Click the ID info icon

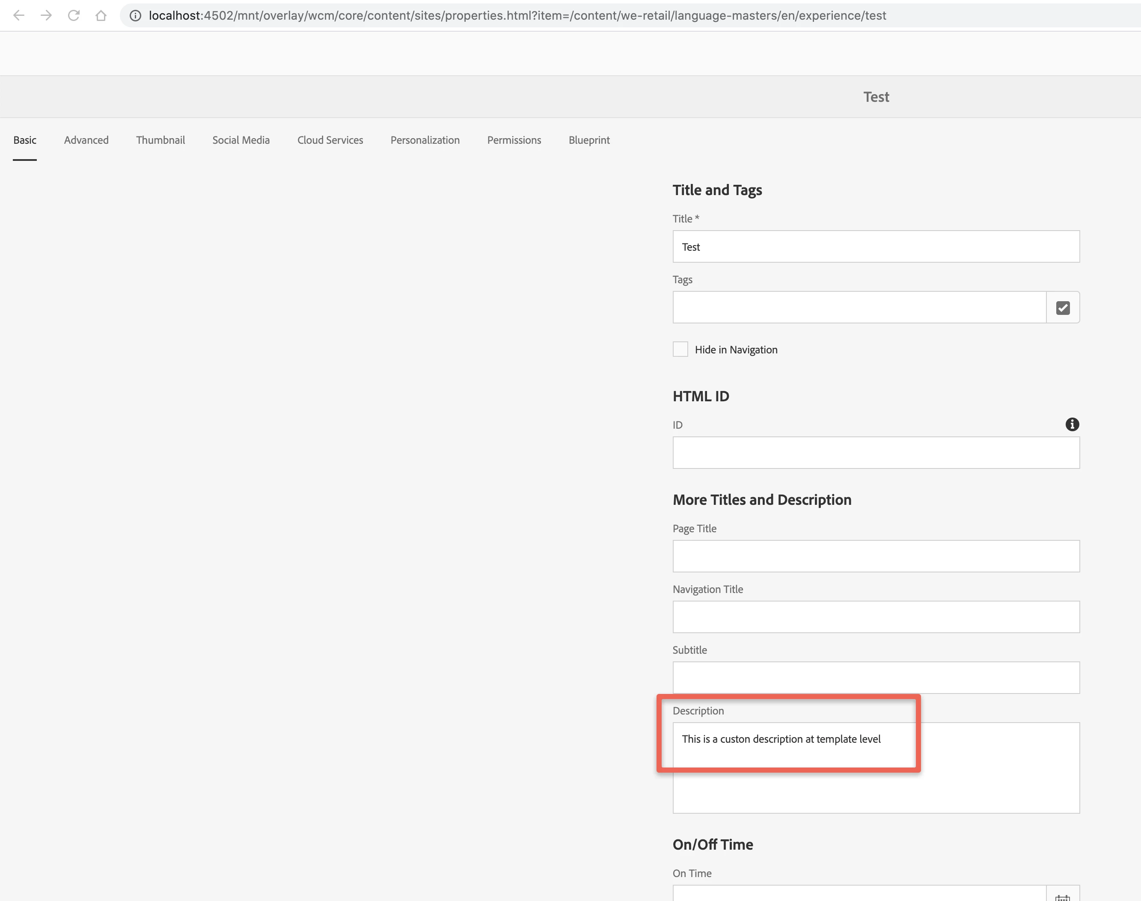1072,424
